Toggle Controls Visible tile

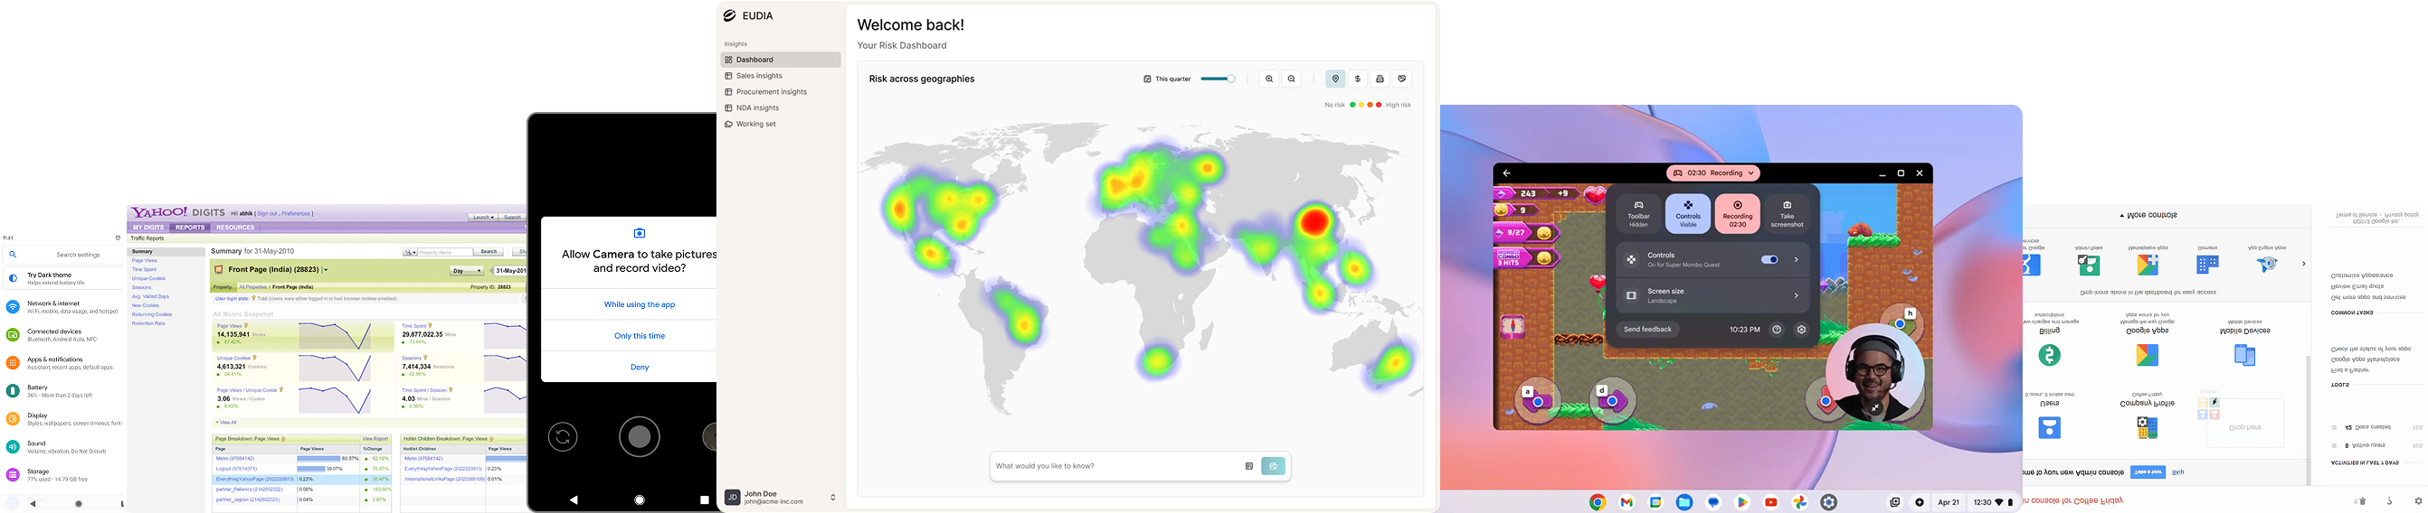pyautogui.click(x=1687, y=214)
